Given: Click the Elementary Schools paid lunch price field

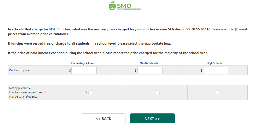Looking at the screenshot, I should click(x=84, y=71).
